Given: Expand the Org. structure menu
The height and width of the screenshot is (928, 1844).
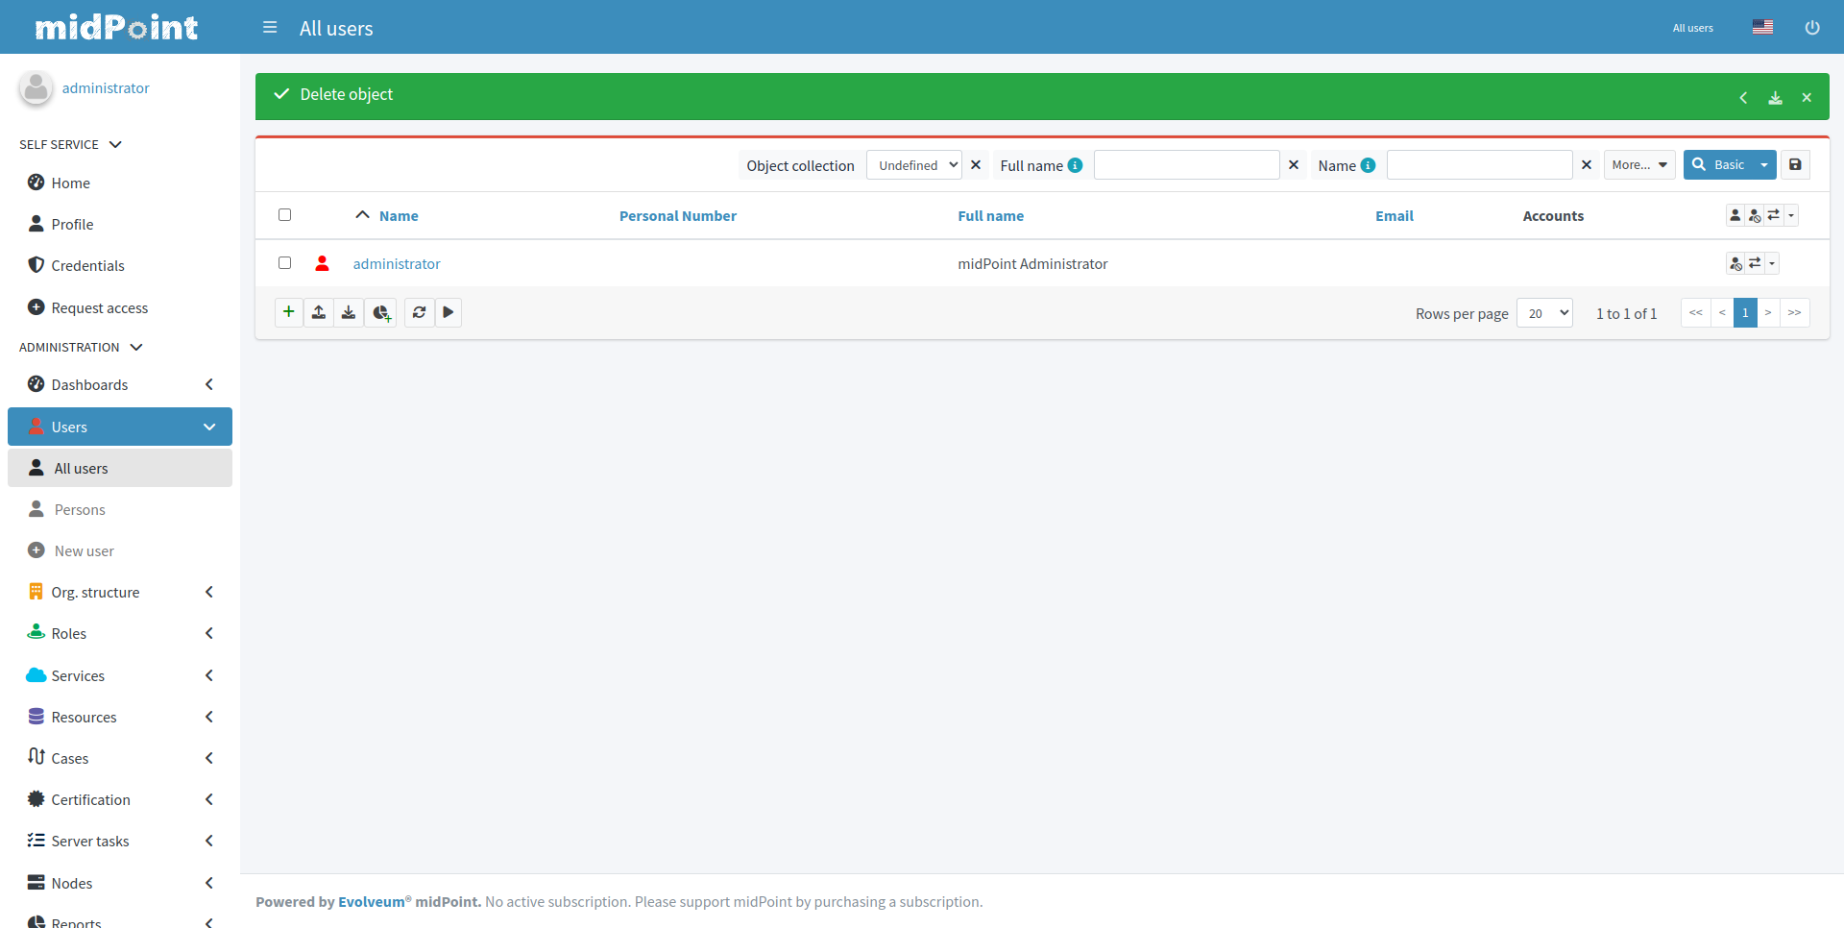Looking at the screenshot, I should [120, 592].
